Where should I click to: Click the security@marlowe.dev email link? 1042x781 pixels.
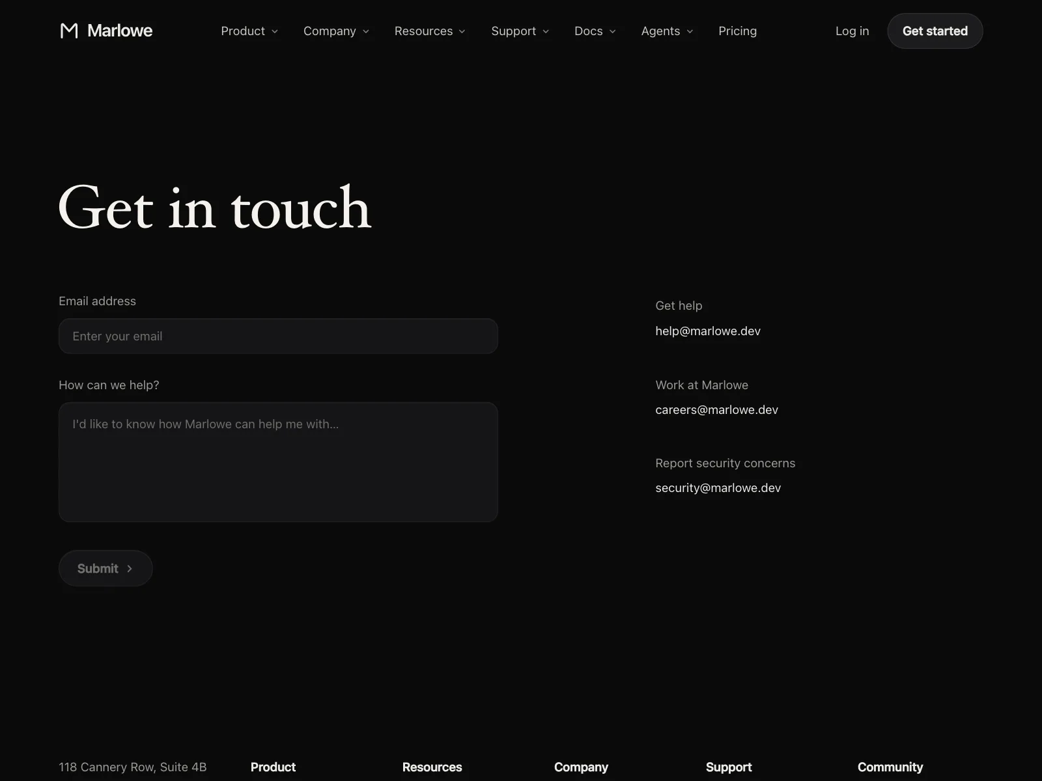pos(718,487)
